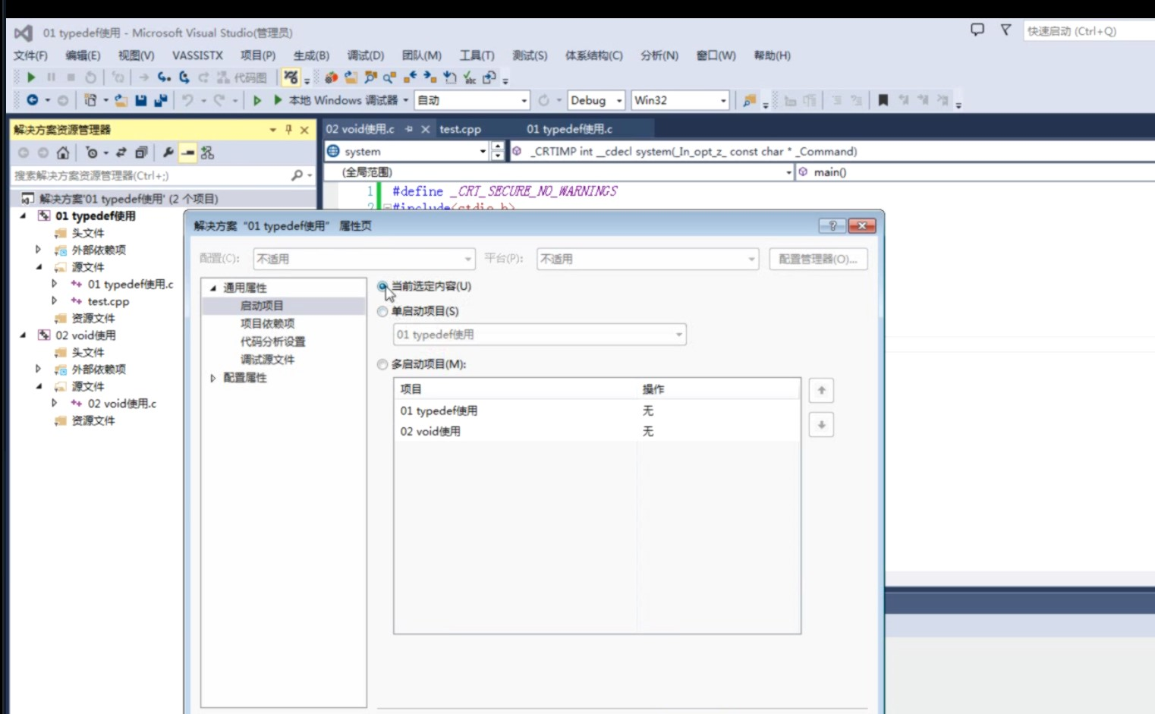Click the Navigate Backward arrow icon
Viewport: 1155px width, 714px height.
click(32, 100)
